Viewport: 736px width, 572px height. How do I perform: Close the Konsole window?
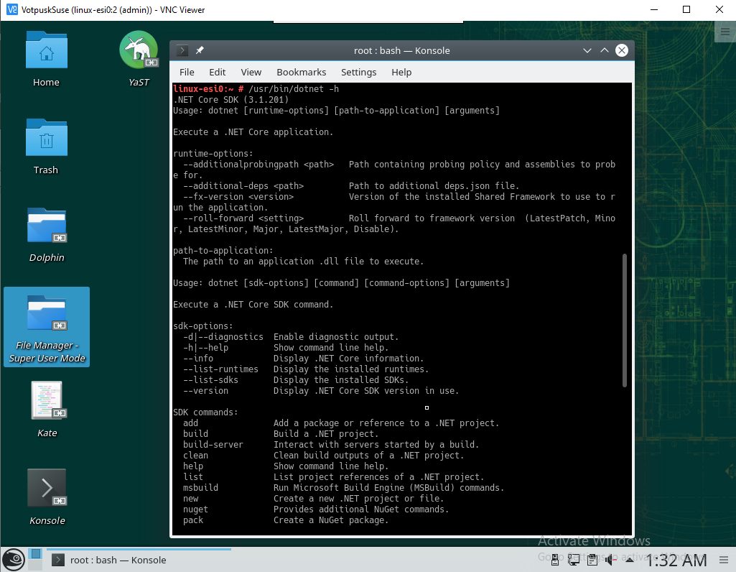621,50
